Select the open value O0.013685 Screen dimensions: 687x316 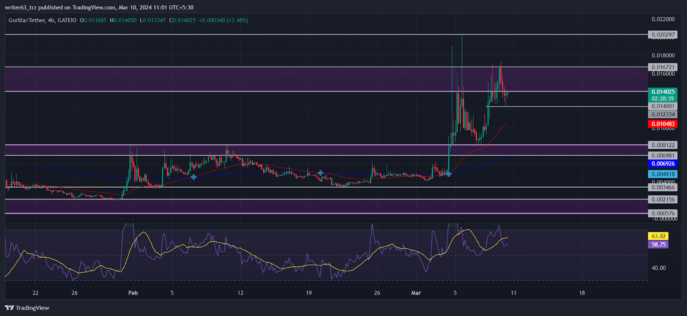(93, 20)
